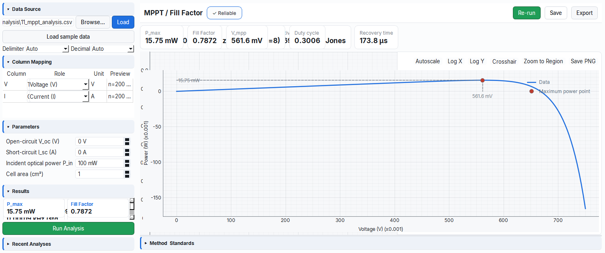Viewport: 605px width, 253px height.
Task: Click the MPPT / Fill Factor title
Action: pos(173,13)
